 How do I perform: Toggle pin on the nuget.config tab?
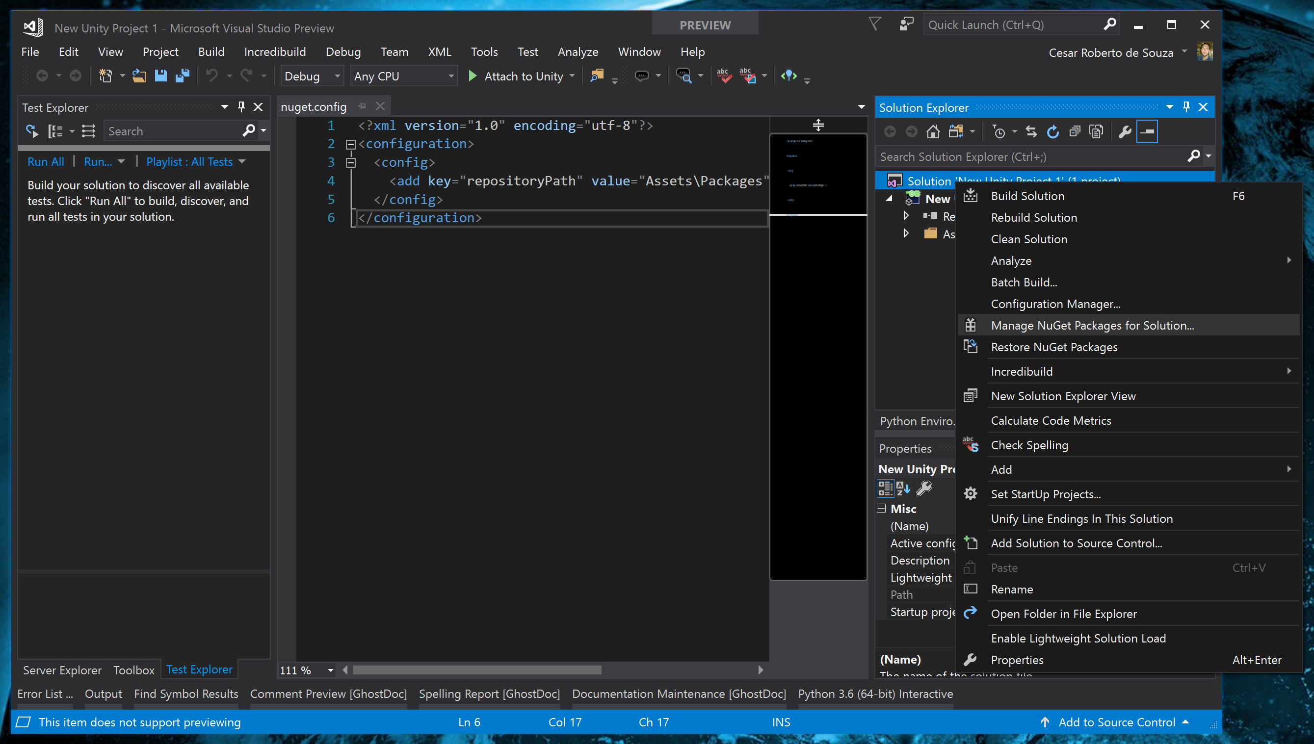pyautogui.click(x=362, y=106)
